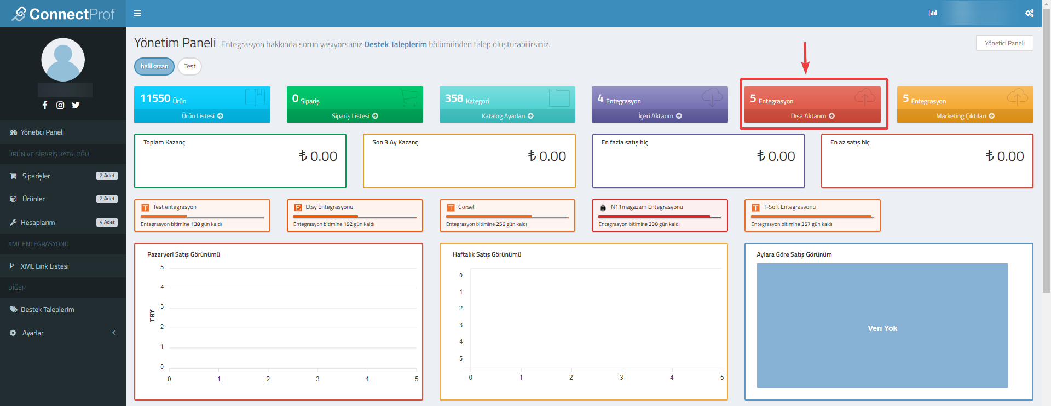Viewport: 1051px width, 406px height.
Task: Open Dışa Aktarım link
Action: [x=812, y=116]
